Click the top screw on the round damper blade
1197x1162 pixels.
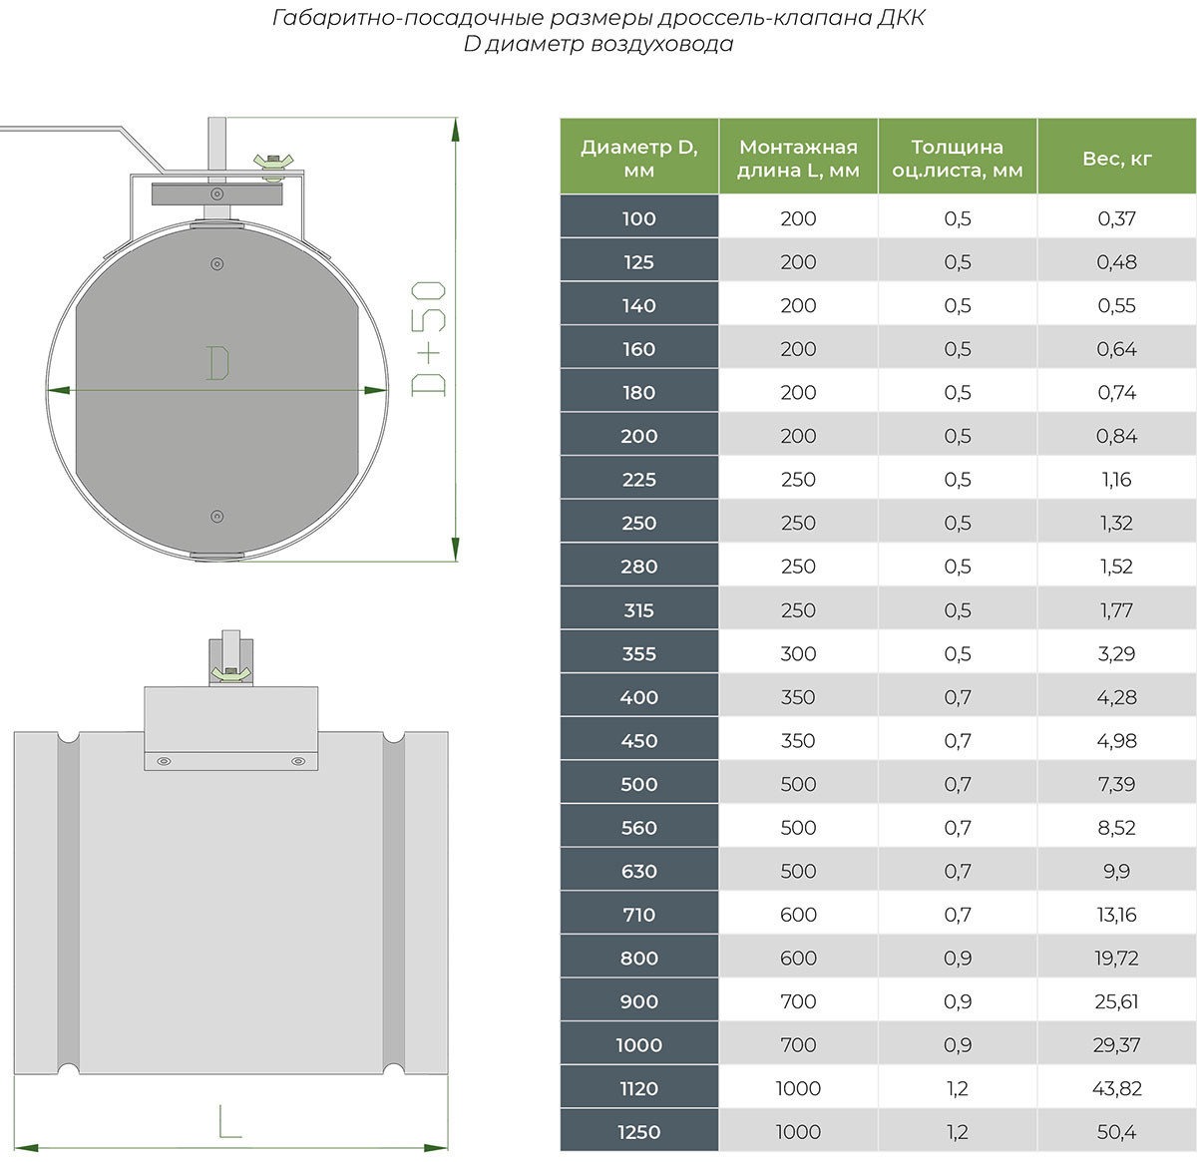[216, 264]
